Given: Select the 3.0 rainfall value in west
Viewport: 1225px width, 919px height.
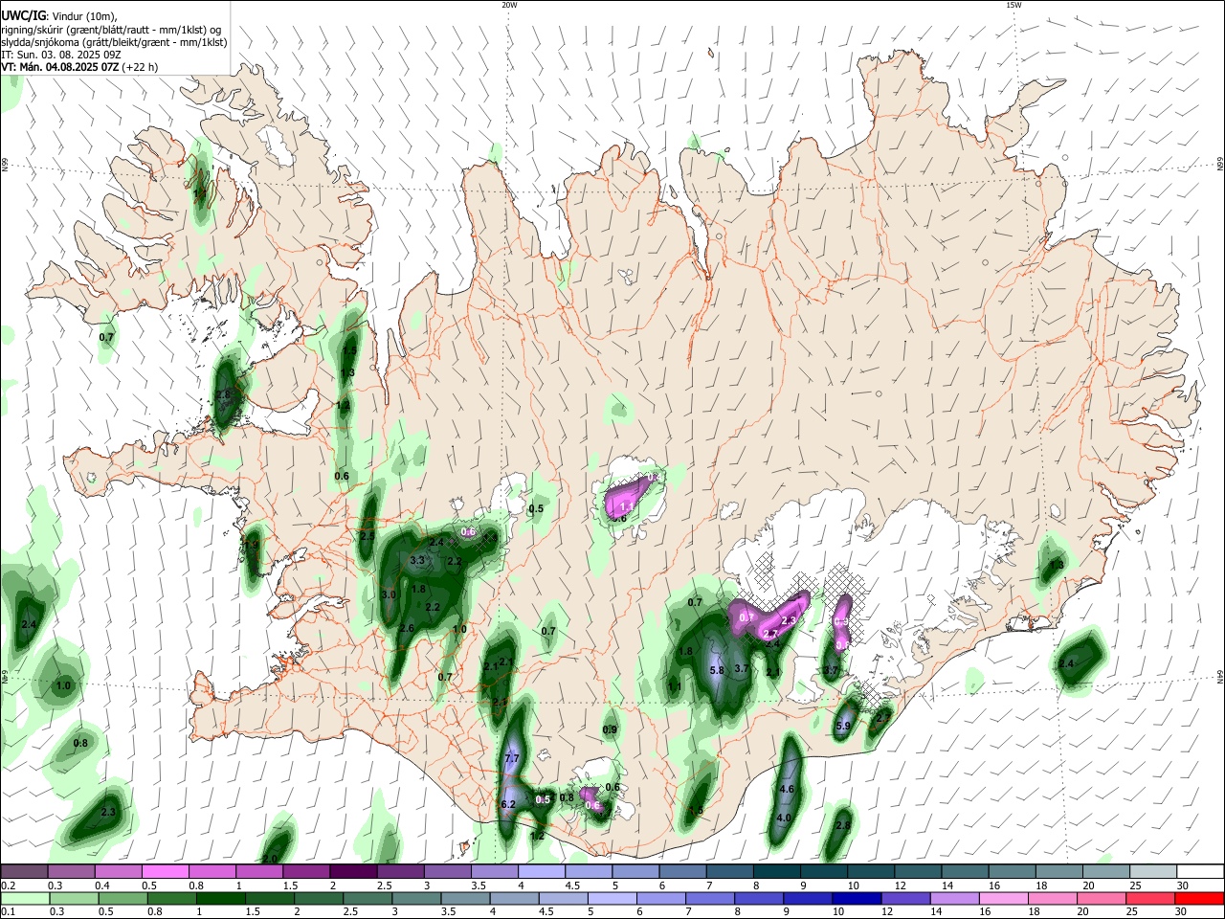Looking at the screenshot, I should [389, 594].
